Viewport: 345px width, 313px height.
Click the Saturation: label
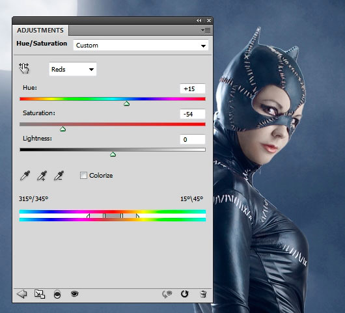coord(39,113)
